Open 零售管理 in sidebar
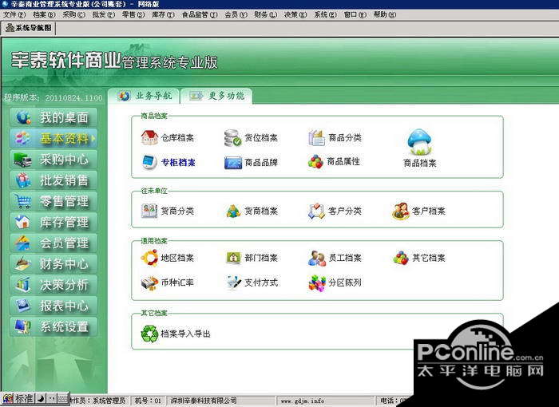 54,201
